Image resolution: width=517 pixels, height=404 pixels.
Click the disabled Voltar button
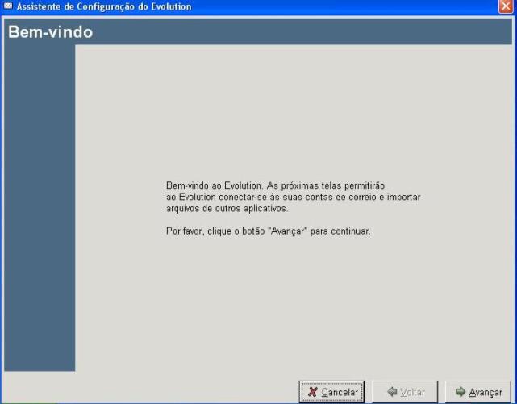pos(405,392)
